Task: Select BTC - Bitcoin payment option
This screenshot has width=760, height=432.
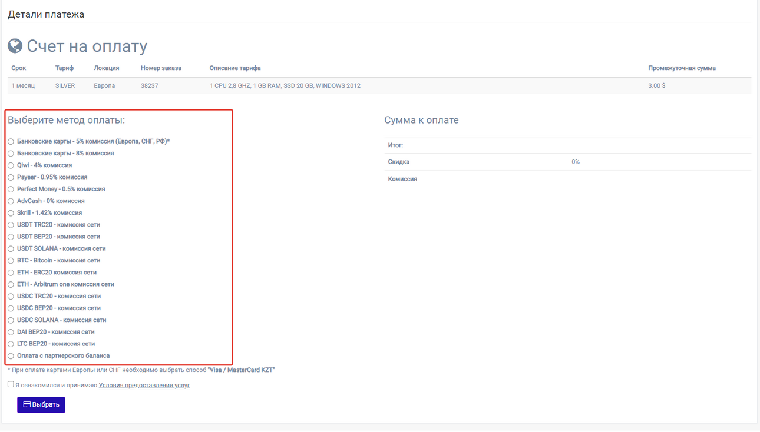Action: [11, 261]
